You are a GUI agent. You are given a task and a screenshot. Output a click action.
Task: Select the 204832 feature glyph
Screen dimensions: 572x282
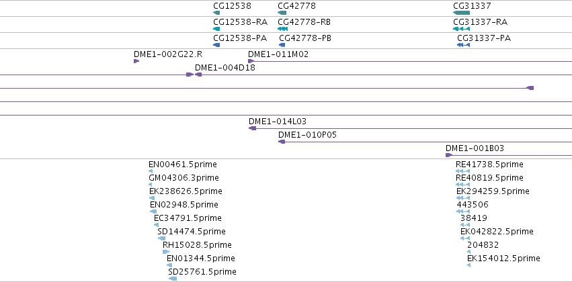coord(468,252)
